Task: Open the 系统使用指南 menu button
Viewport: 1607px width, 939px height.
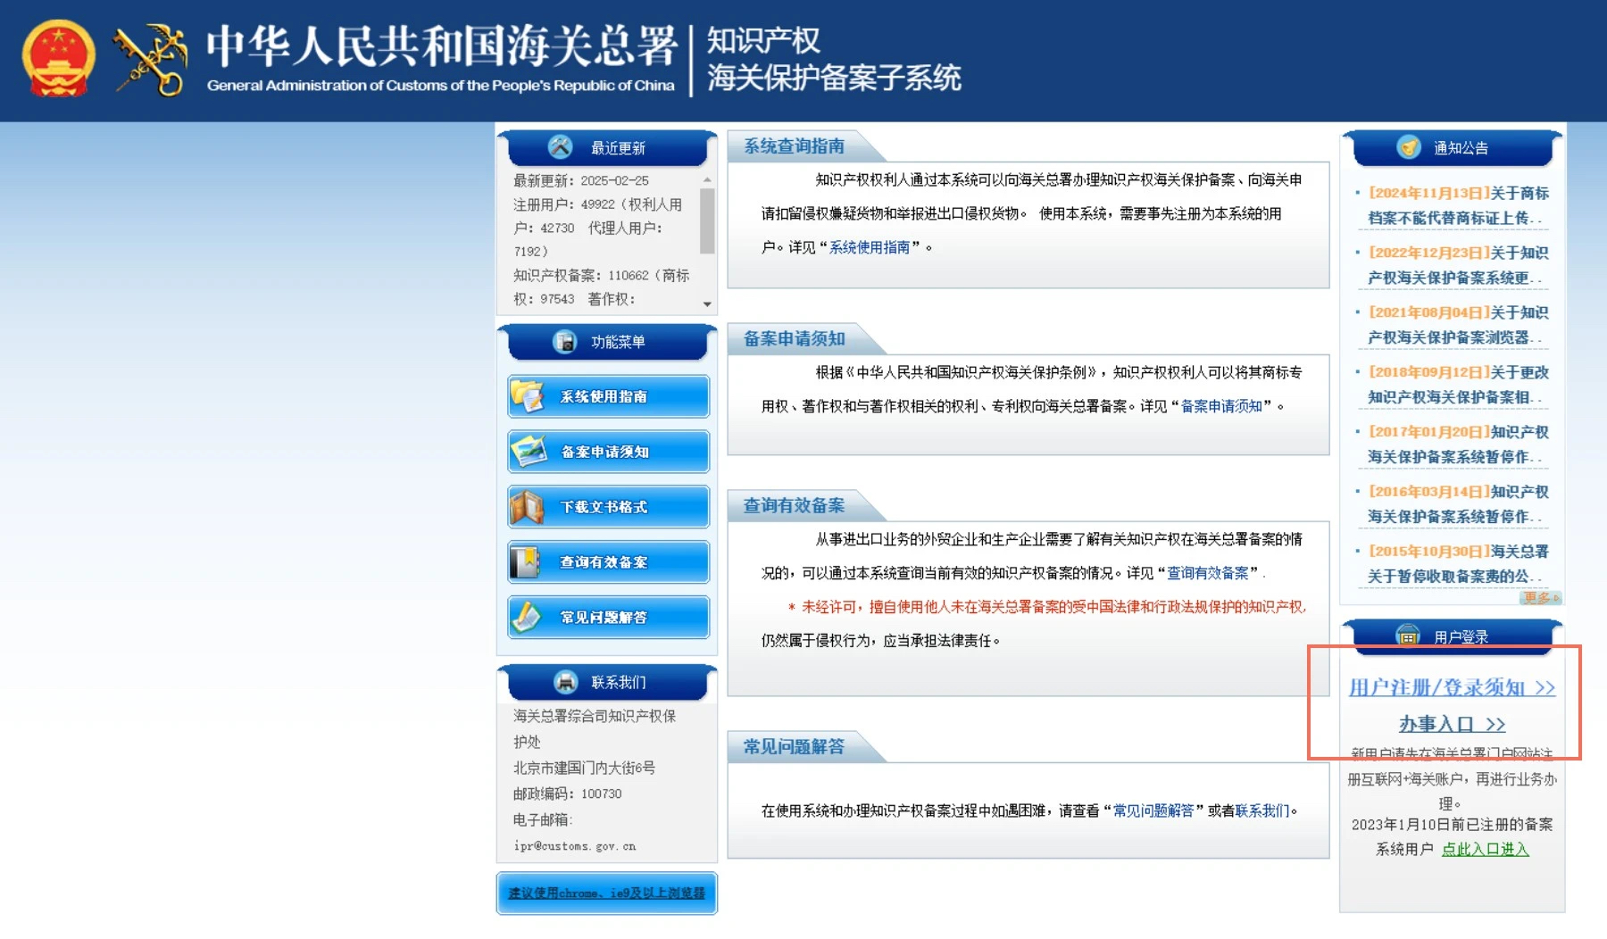Action: tap(608, 396)
